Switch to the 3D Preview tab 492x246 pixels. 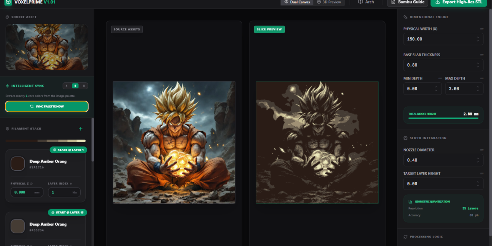[x=329, y=2]
